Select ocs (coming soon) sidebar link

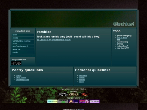23,46
